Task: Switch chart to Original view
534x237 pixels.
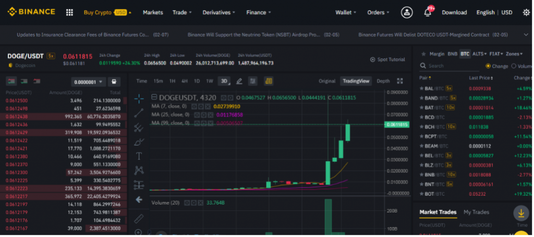Action: point(327,81)
